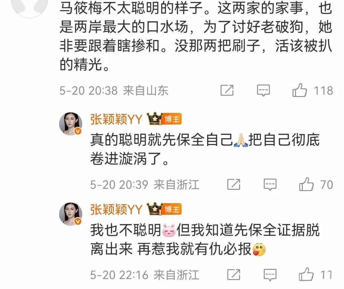This screenshot has width=344, height=289.
Task: Reply to the 5-20 20:38 comment
Action: click(x=263, y=91)
